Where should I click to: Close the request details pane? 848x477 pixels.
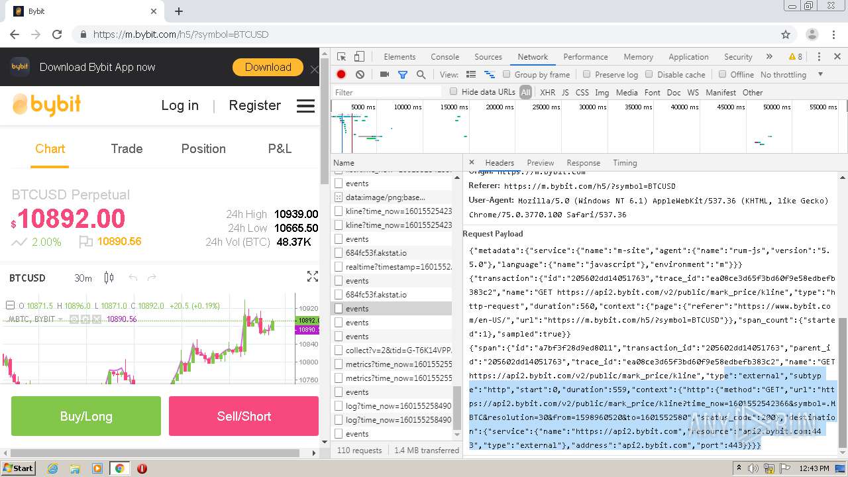pos(472,162)
